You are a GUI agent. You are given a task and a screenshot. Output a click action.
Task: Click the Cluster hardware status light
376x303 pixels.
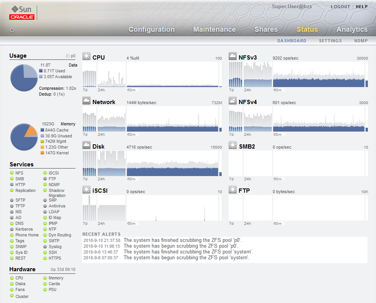(12, 296)
